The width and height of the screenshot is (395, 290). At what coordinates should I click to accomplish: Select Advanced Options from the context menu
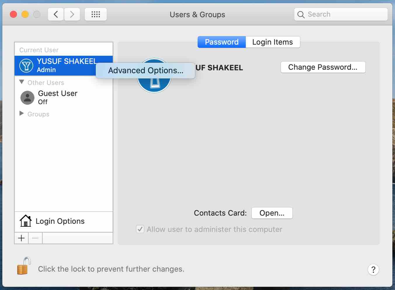tap(145, 70)
